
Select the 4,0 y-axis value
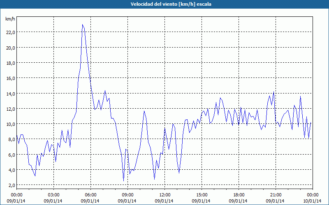[x=12, y=170]
